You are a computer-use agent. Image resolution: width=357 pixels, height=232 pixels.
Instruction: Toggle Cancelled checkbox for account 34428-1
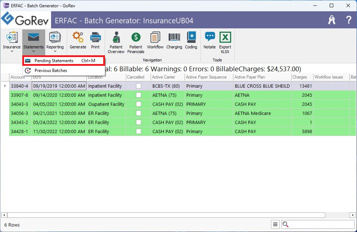point(139,131)
